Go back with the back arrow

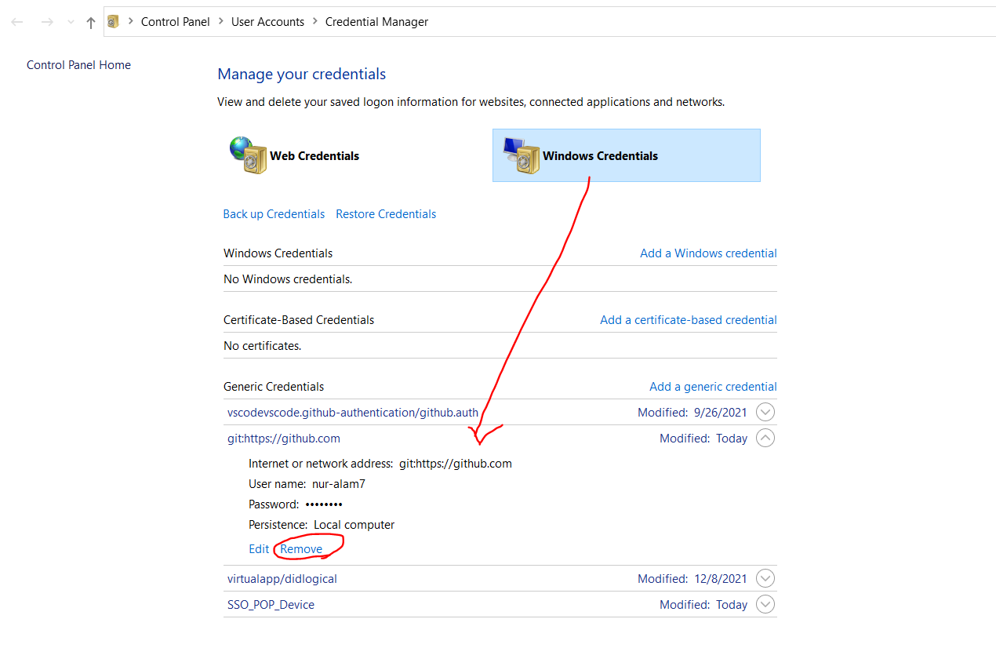pos(17,22)
